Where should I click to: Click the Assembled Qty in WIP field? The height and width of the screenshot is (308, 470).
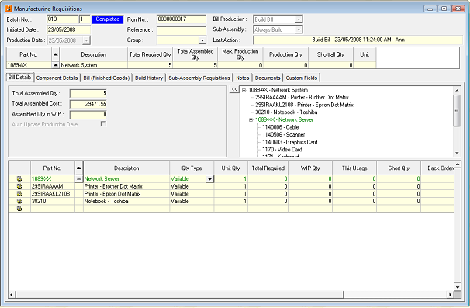(88, 115)
